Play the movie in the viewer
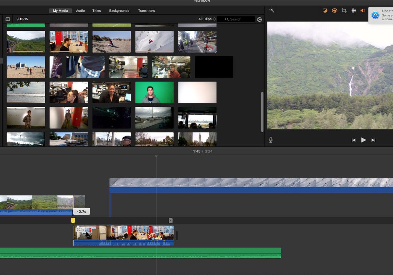Viewport: 393px width, 275px height. point(364,140)
